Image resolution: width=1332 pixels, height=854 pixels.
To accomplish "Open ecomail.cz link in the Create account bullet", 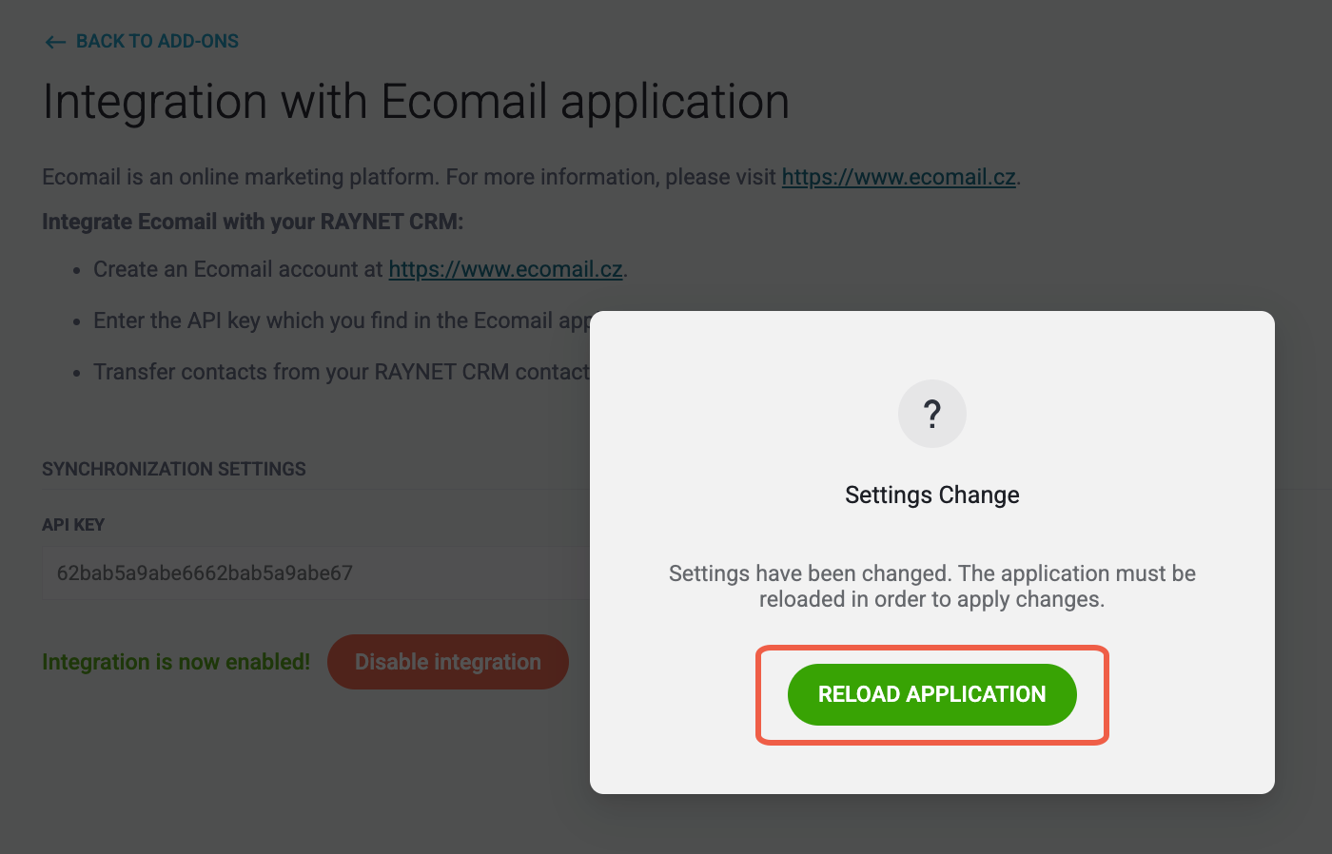I will click(x=506, y=269).
